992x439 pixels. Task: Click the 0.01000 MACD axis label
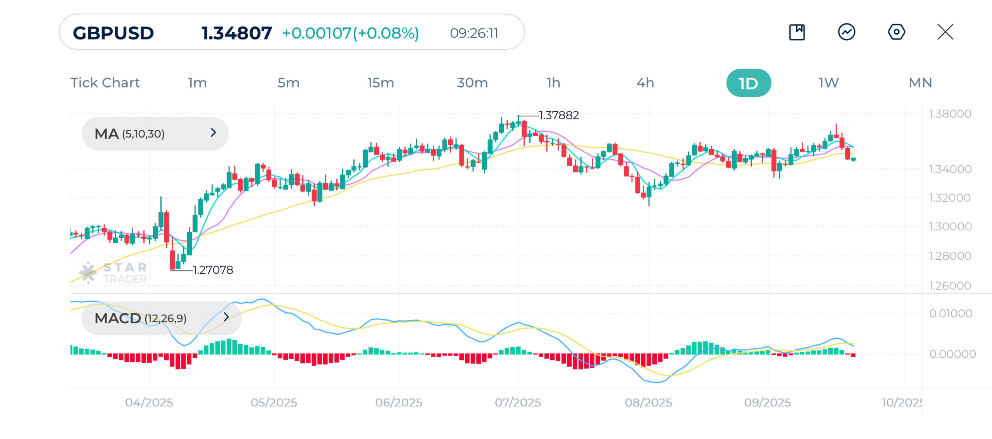(x=951, y=313)
